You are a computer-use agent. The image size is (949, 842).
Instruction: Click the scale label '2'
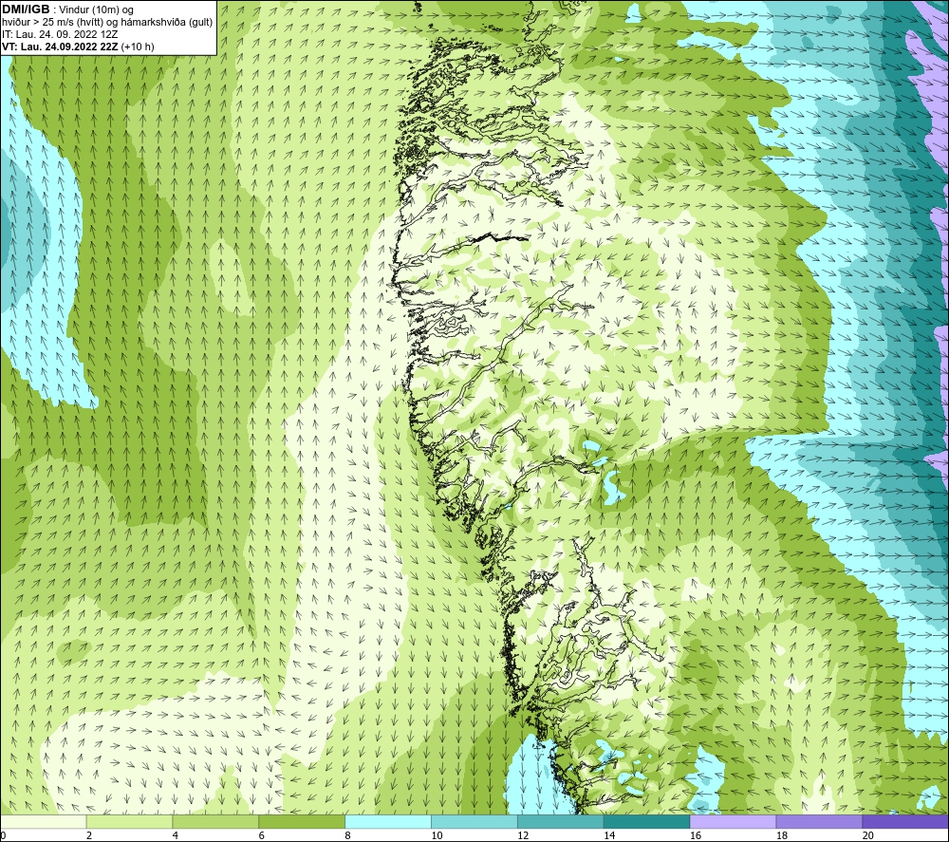pos(89,836)
